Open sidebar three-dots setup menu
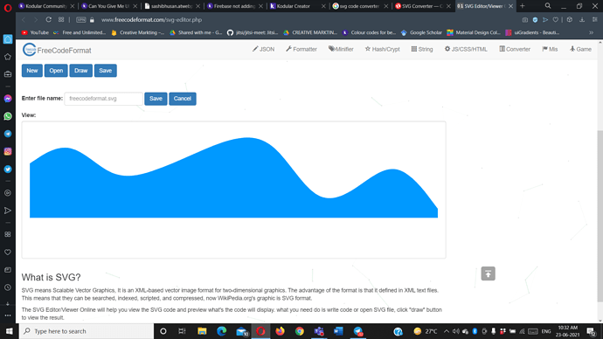Viewport: 603px width, 339px height. 8,315
